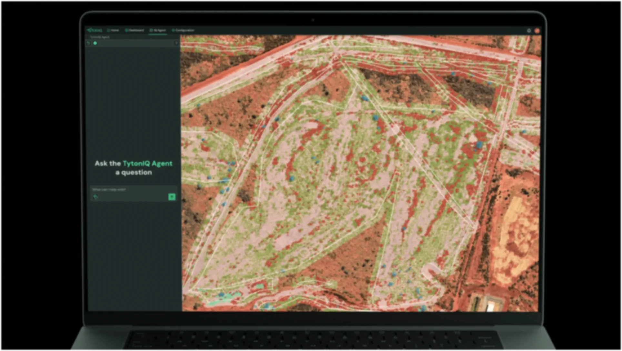Viewport: 622px width, 351px height.
Task: Open the Home tab
Action: pyautogui.click(x=113, y=30)
